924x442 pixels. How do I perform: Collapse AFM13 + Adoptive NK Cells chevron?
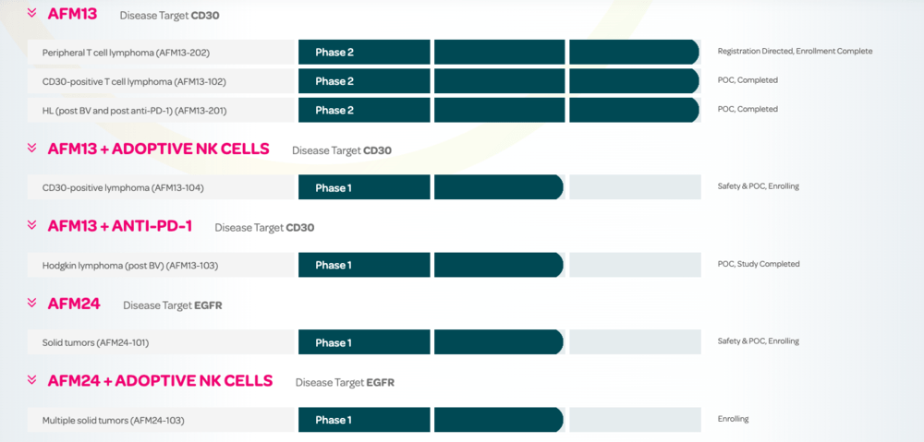(31, 149)
